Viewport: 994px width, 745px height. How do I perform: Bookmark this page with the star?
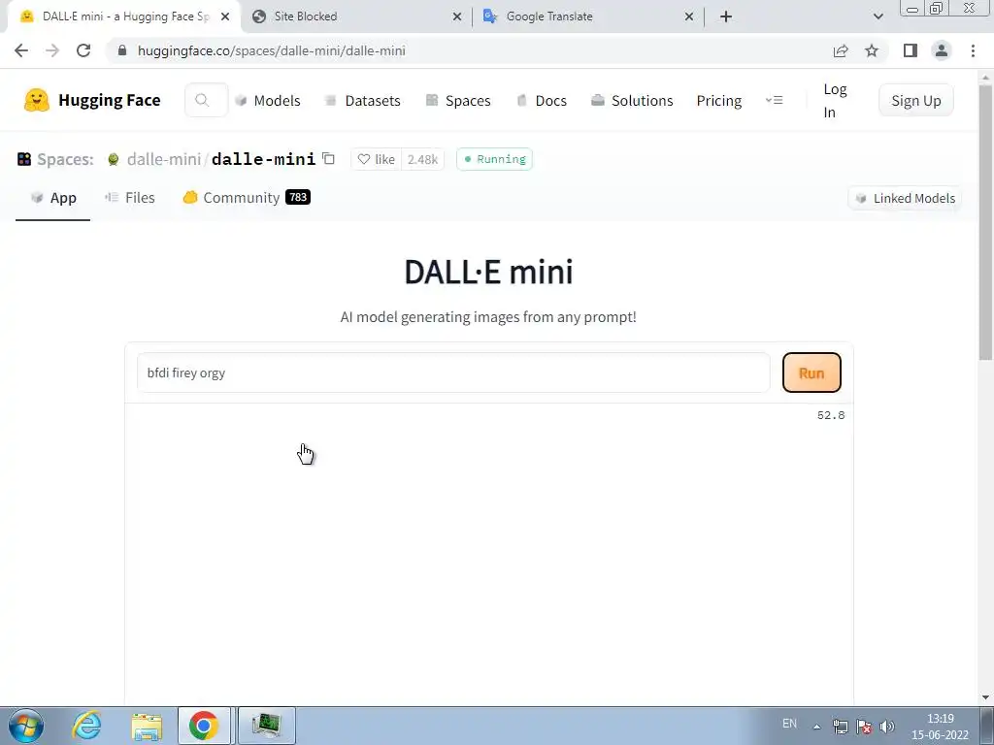click(x=872, y=50)
